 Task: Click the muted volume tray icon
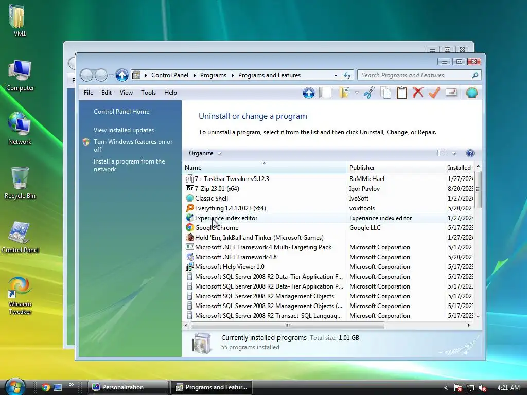click(483, 388)
